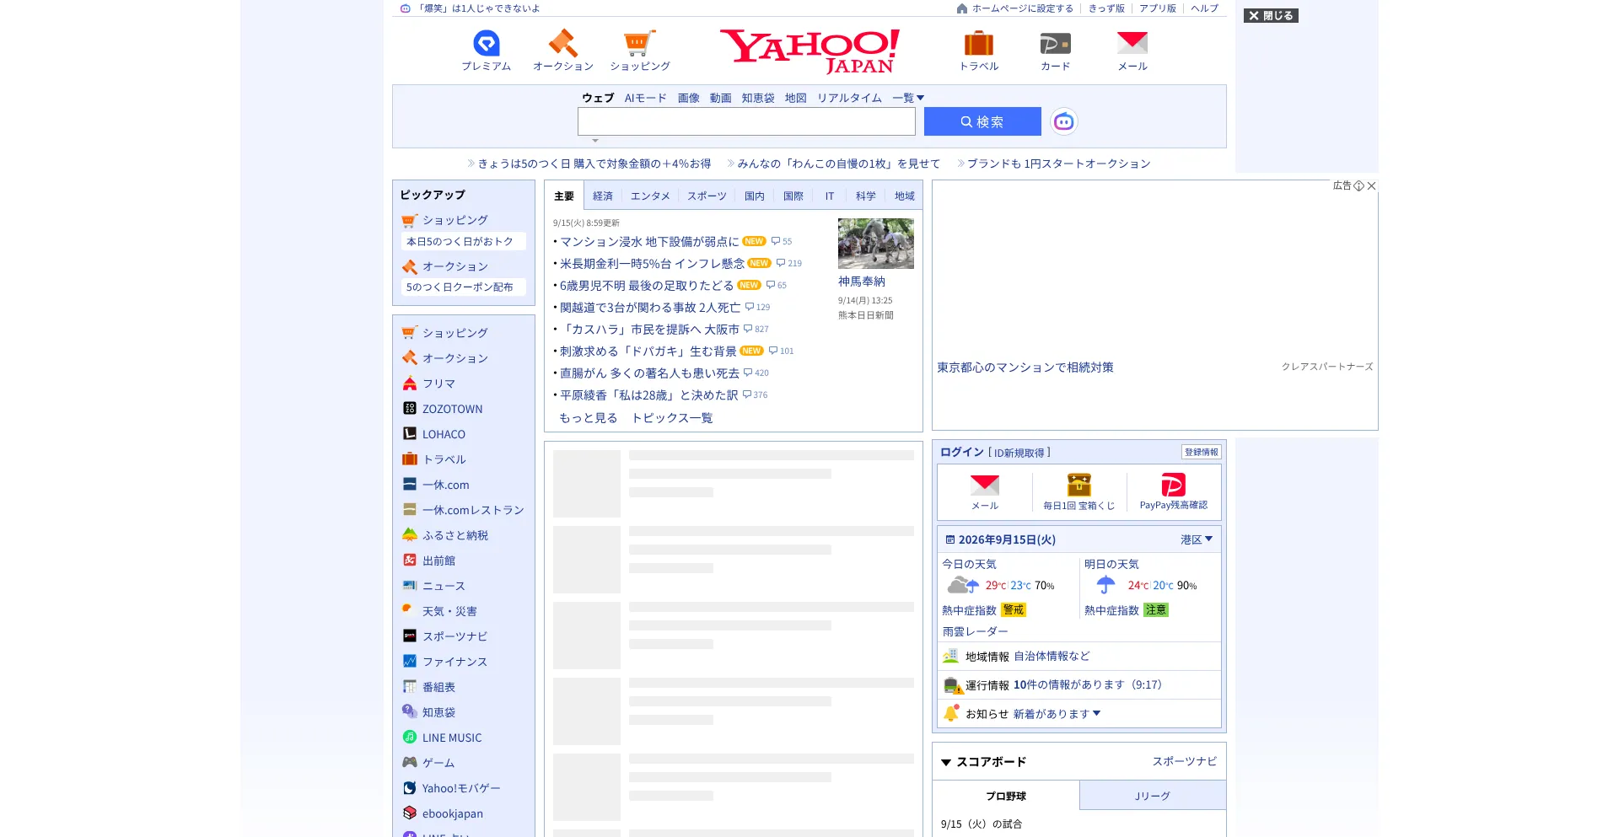Click the 天気・災害 icon in the sidebar
Viewport: 1619px width, 837px height.
point(410,611)
